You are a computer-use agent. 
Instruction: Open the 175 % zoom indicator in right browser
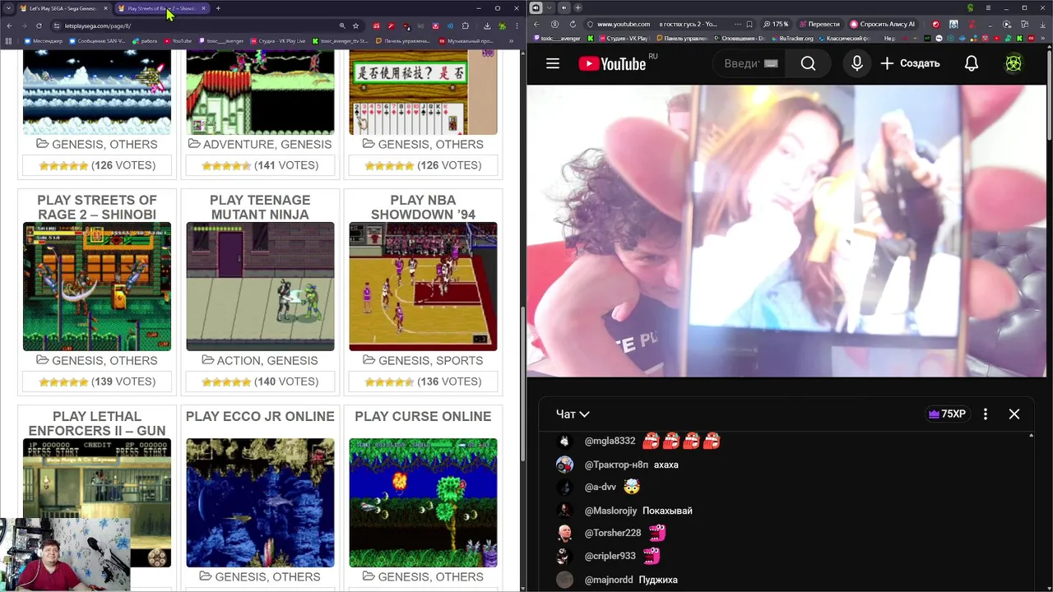pos(776,24)
